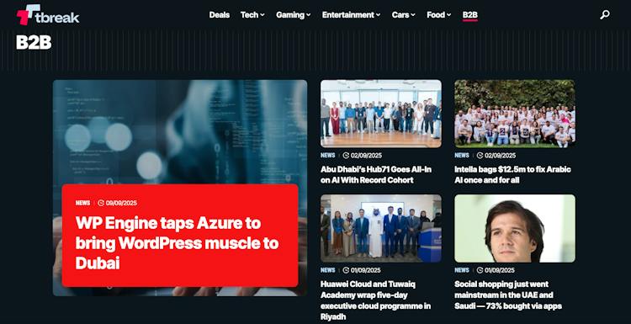The image size is (631, 324).
Task: Expand the Gaming menu chevron
Action: pos(308,15)
